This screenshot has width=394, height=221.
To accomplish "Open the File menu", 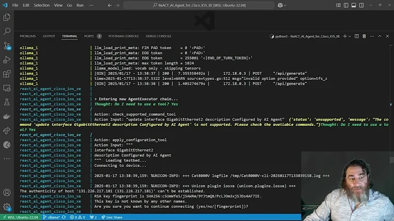I will click(x=15, y=5).
